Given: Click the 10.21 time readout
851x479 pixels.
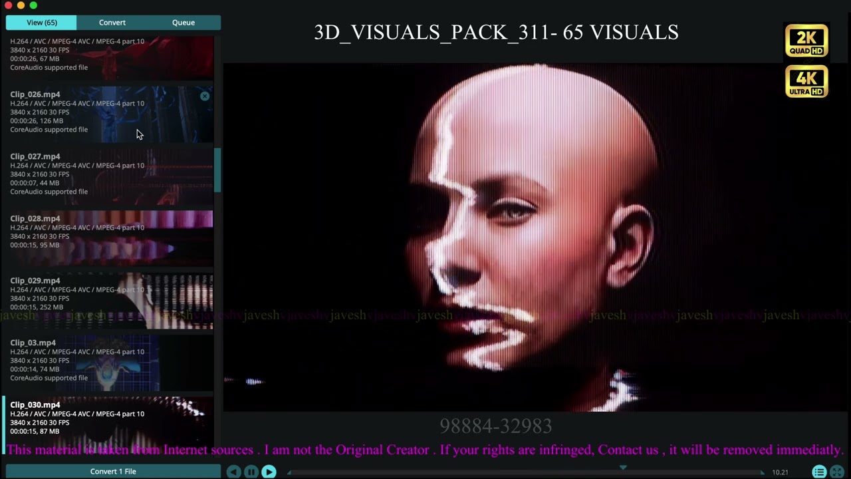Looking at the screenshot, I should [780, 472].
